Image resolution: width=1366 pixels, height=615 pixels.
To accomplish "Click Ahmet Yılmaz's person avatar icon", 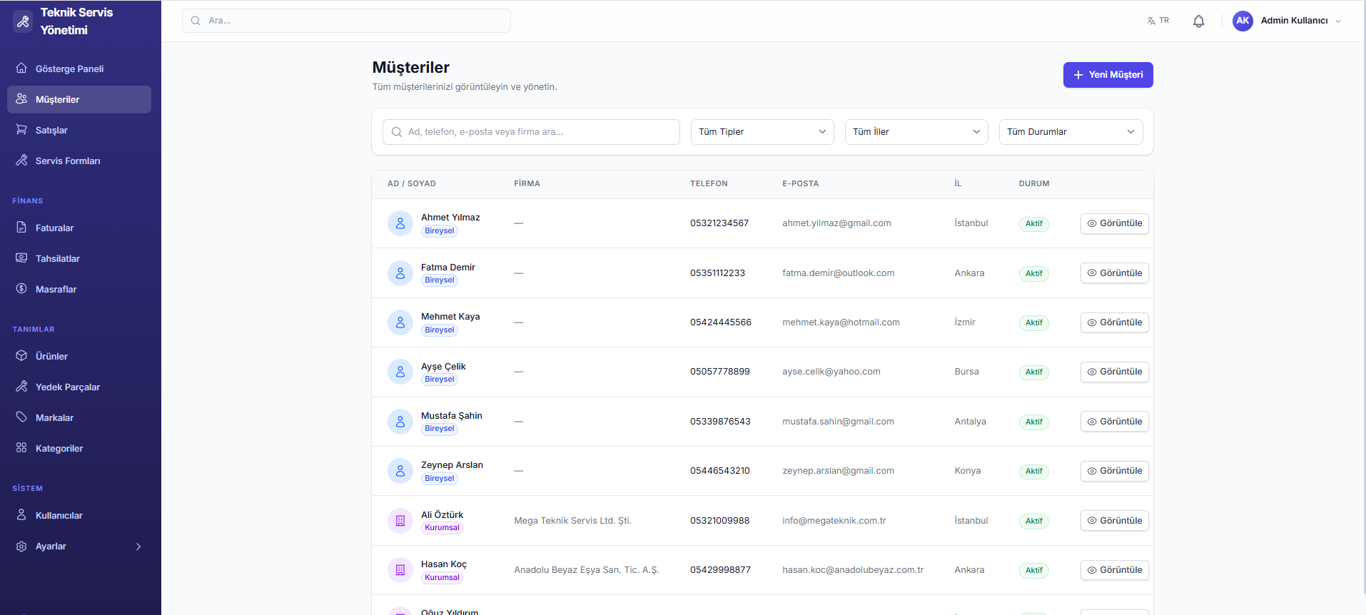I will point(400,223).
